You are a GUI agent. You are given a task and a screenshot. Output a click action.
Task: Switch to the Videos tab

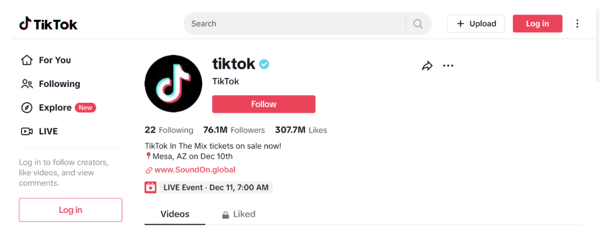coord(175,215)
